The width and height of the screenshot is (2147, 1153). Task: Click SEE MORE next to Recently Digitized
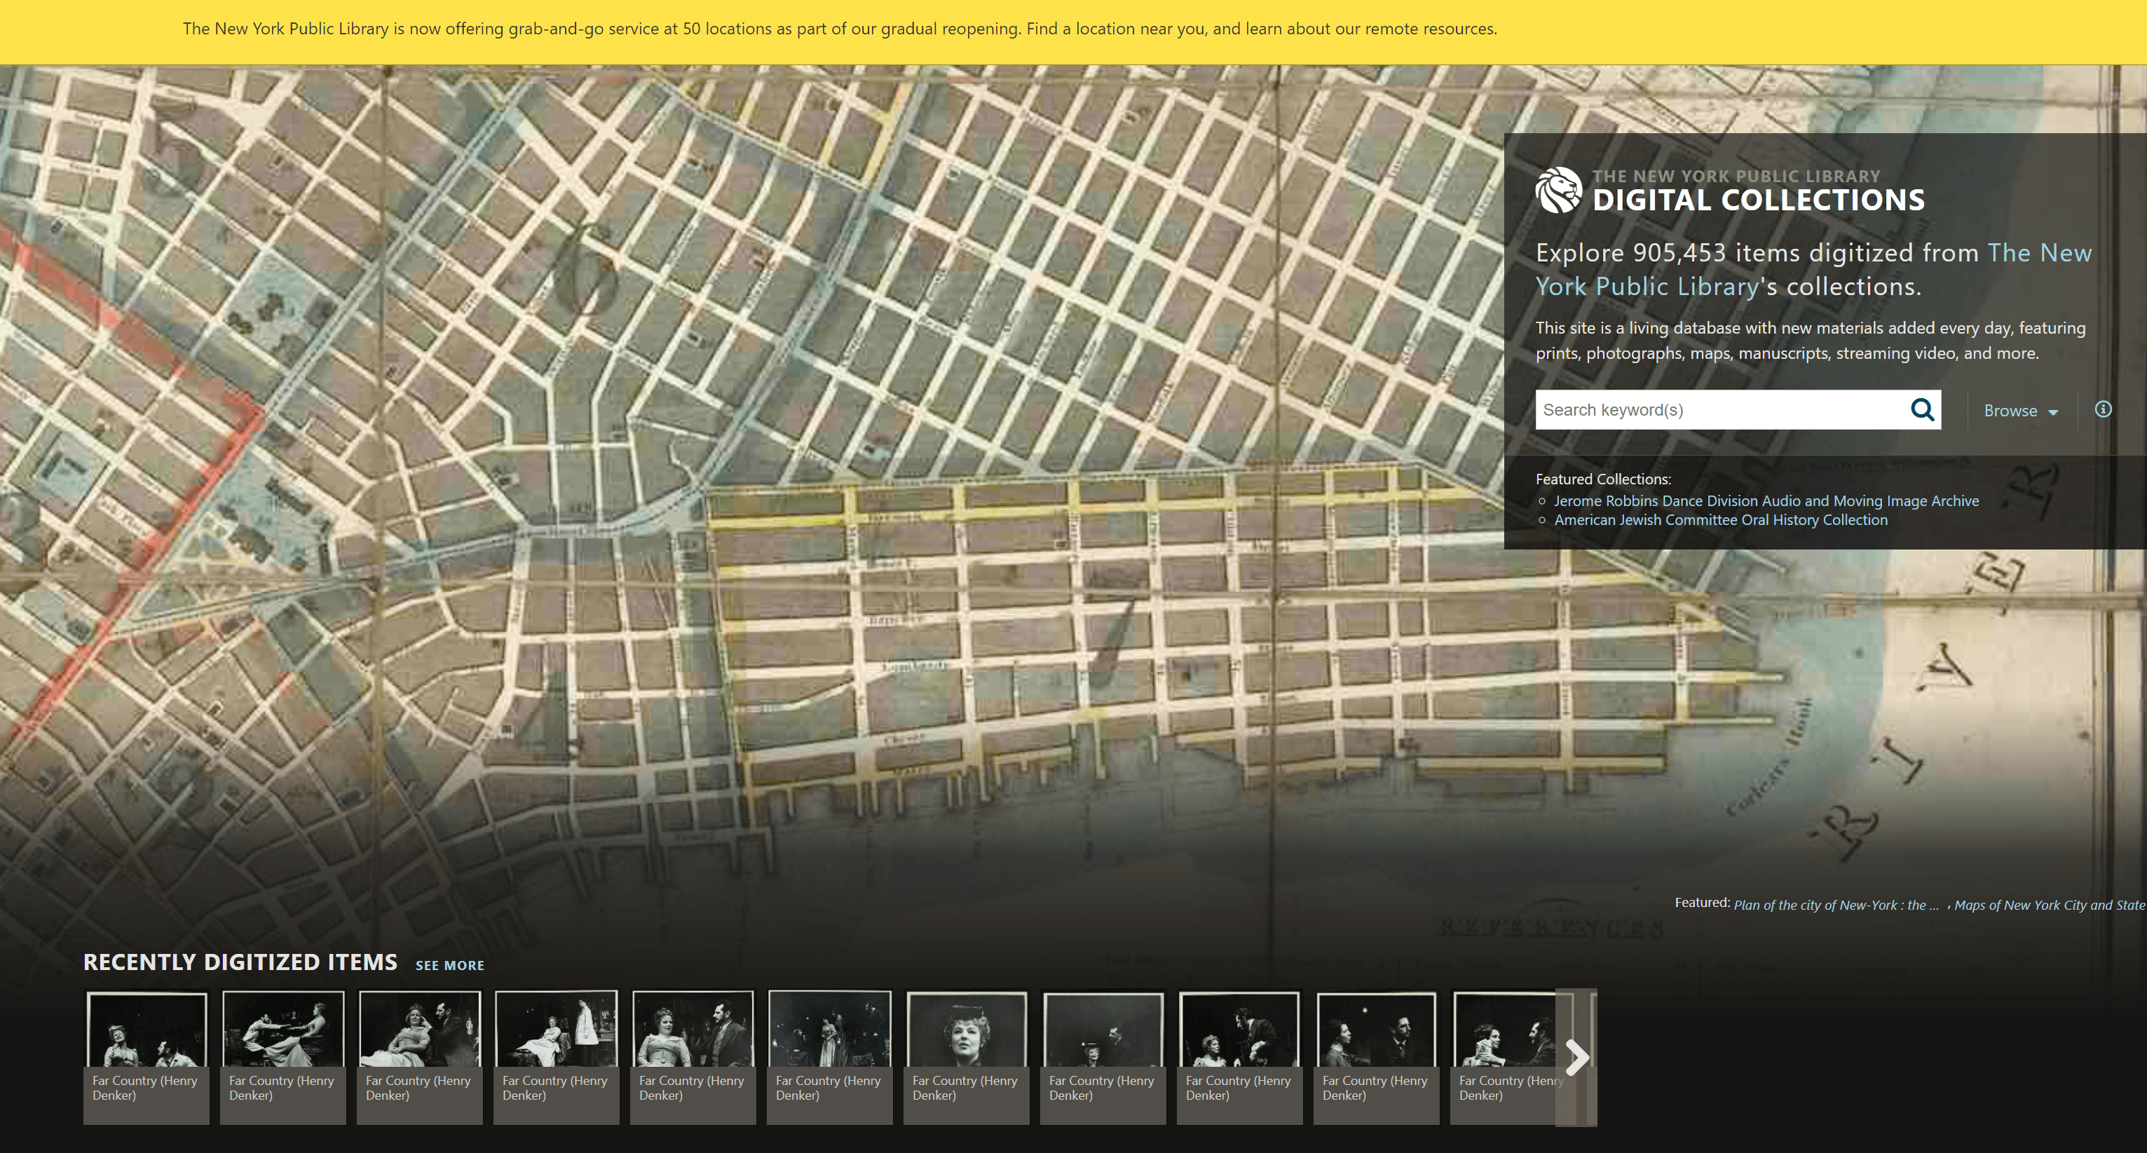pos(449,965)
